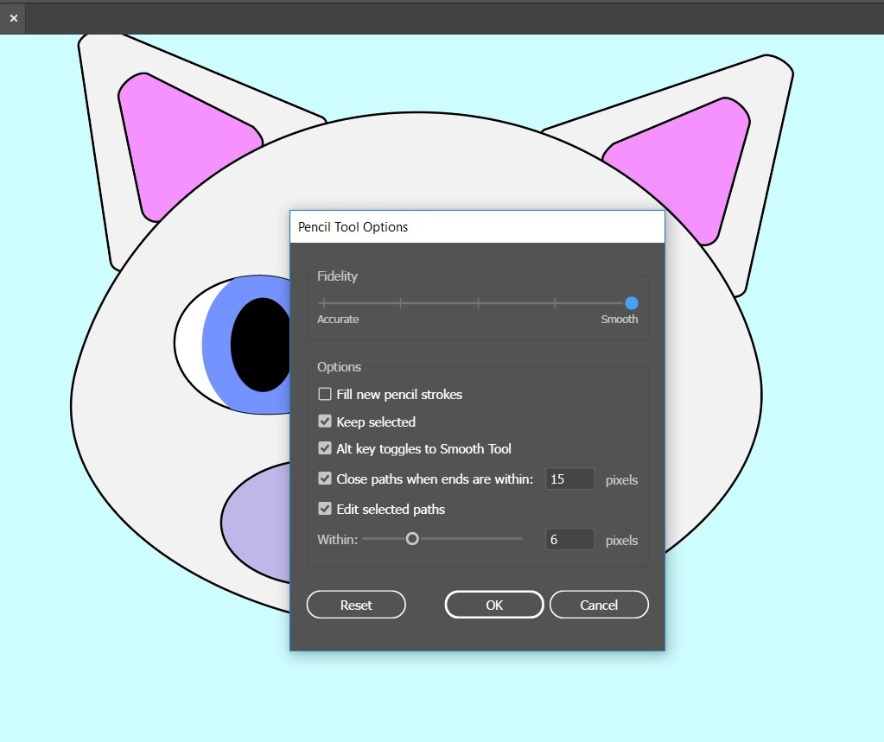Uncheck Edit selected paths checkbox

[325, 509]
